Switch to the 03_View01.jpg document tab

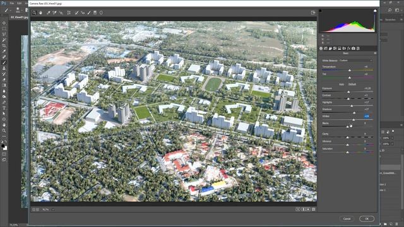click(x=19, y=17)
